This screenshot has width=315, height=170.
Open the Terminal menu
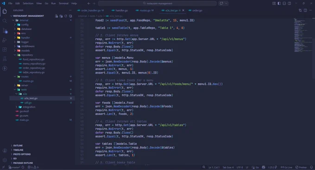(63, 3)
